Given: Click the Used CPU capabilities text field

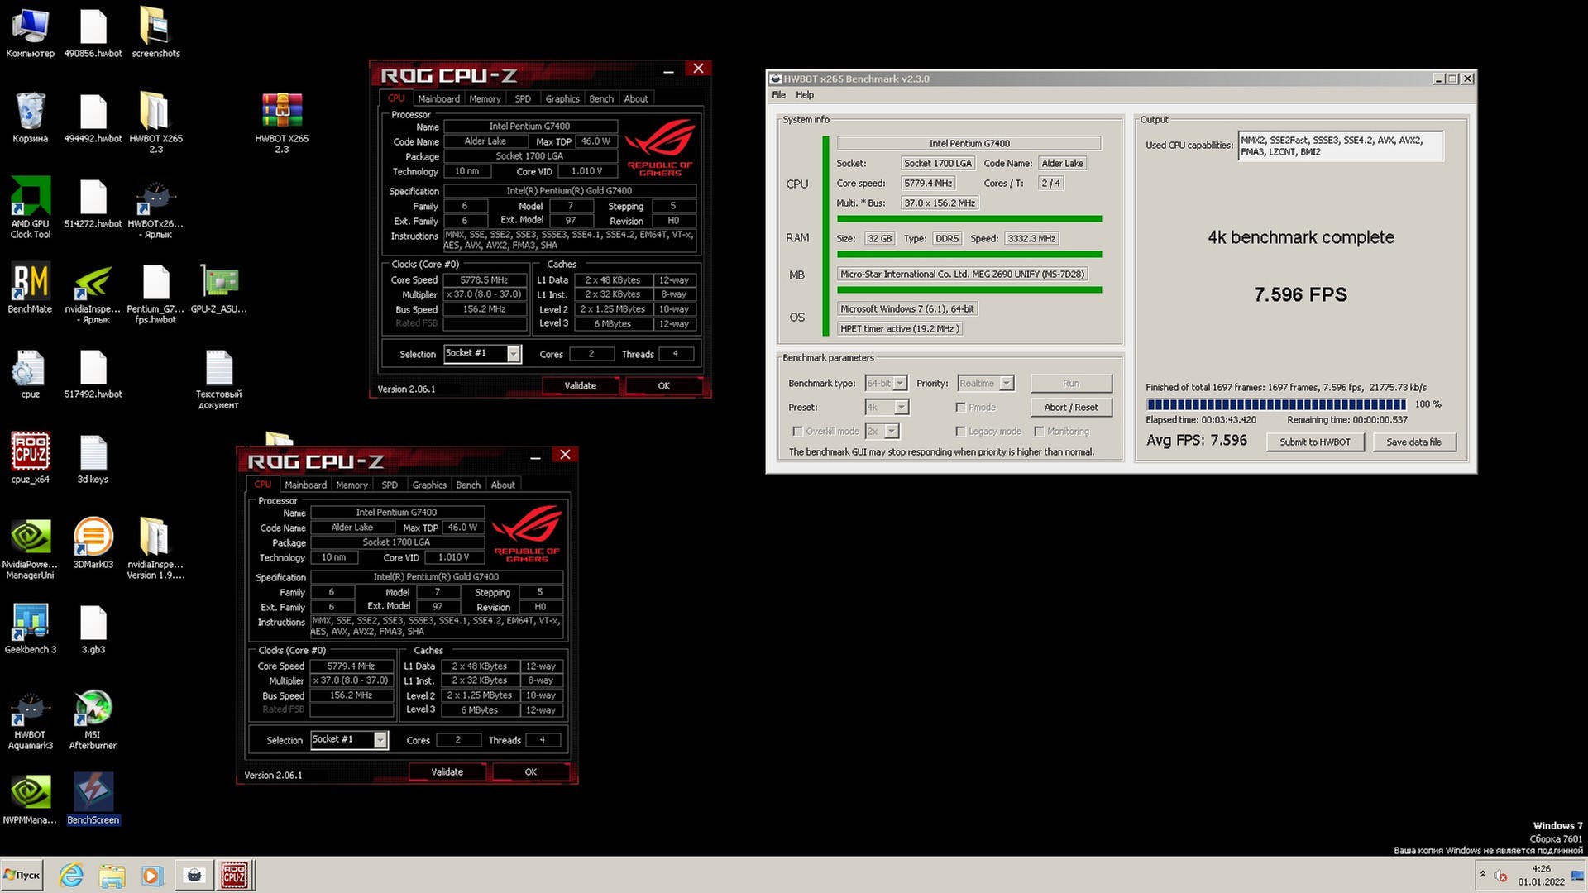Looking at the screenshot, I should point(1340,146).
